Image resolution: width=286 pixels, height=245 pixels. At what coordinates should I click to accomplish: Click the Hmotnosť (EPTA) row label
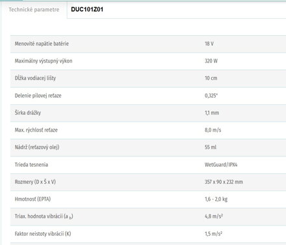(x=32, y=199)
